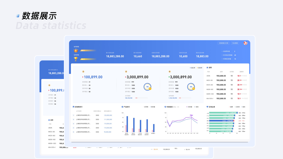Click the 车辆拖回数量 count 10

235,59
